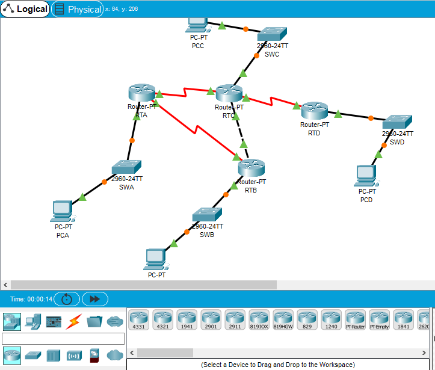This screenshot has width=435, height=370.
Task: Select router RTC in the topology
Action: coord(229,93)
